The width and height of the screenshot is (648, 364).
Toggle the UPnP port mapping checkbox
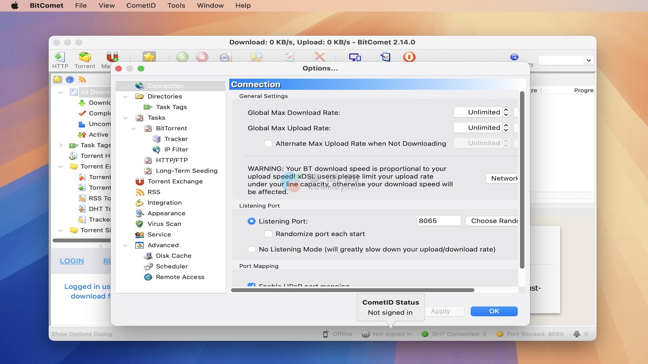[251, 285]
